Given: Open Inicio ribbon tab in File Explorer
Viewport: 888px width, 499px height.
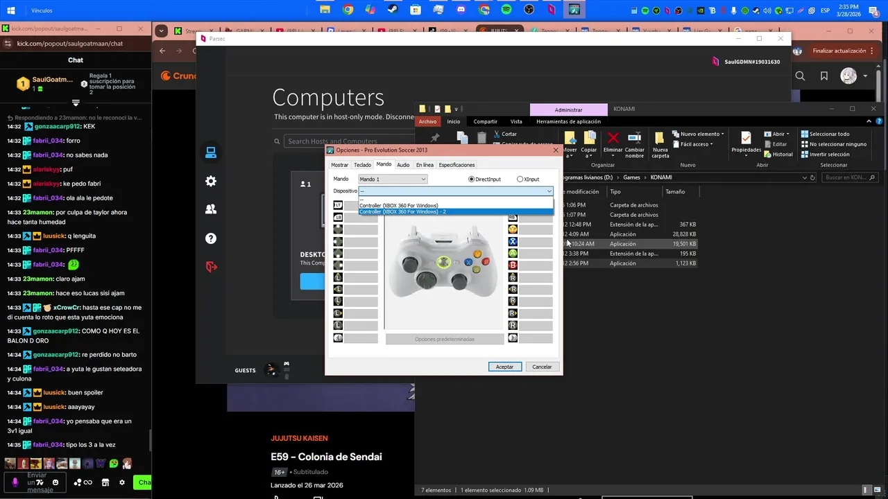Looking at the screenshot, I should pos(453,121).
